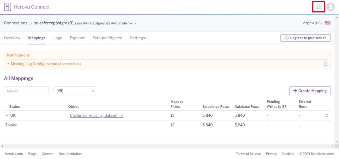Click the US flag region icon
This screenshot has height=159, width=339.
(x=327, y=23)
